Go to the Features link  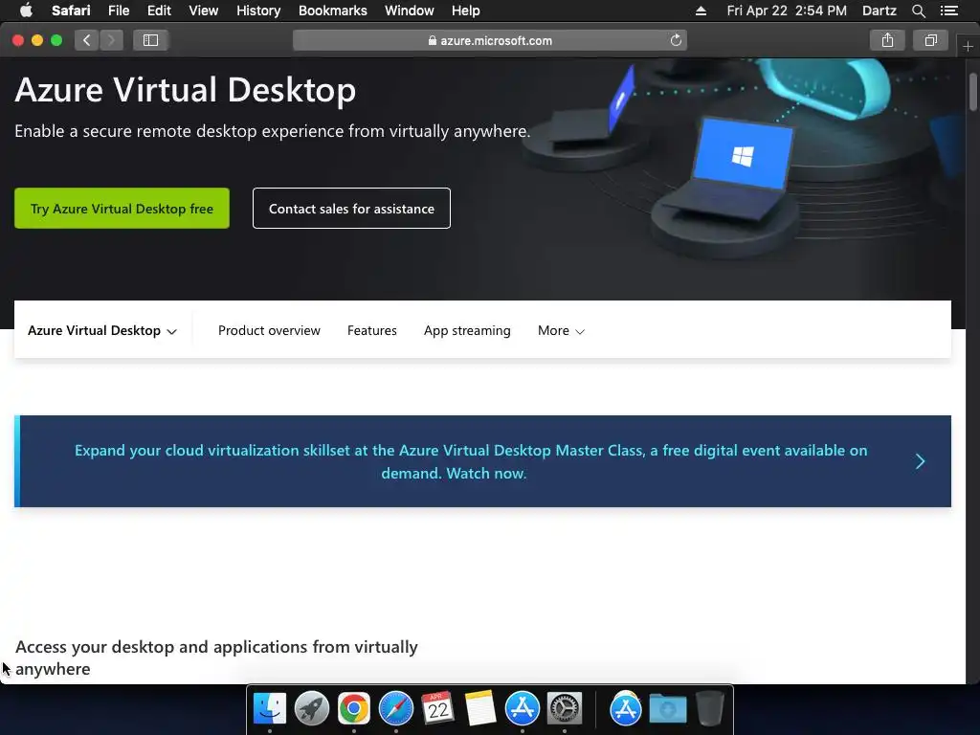tap(372, 330)
